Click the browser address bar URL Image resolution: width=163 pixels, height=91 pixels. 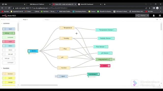[41, 8]
